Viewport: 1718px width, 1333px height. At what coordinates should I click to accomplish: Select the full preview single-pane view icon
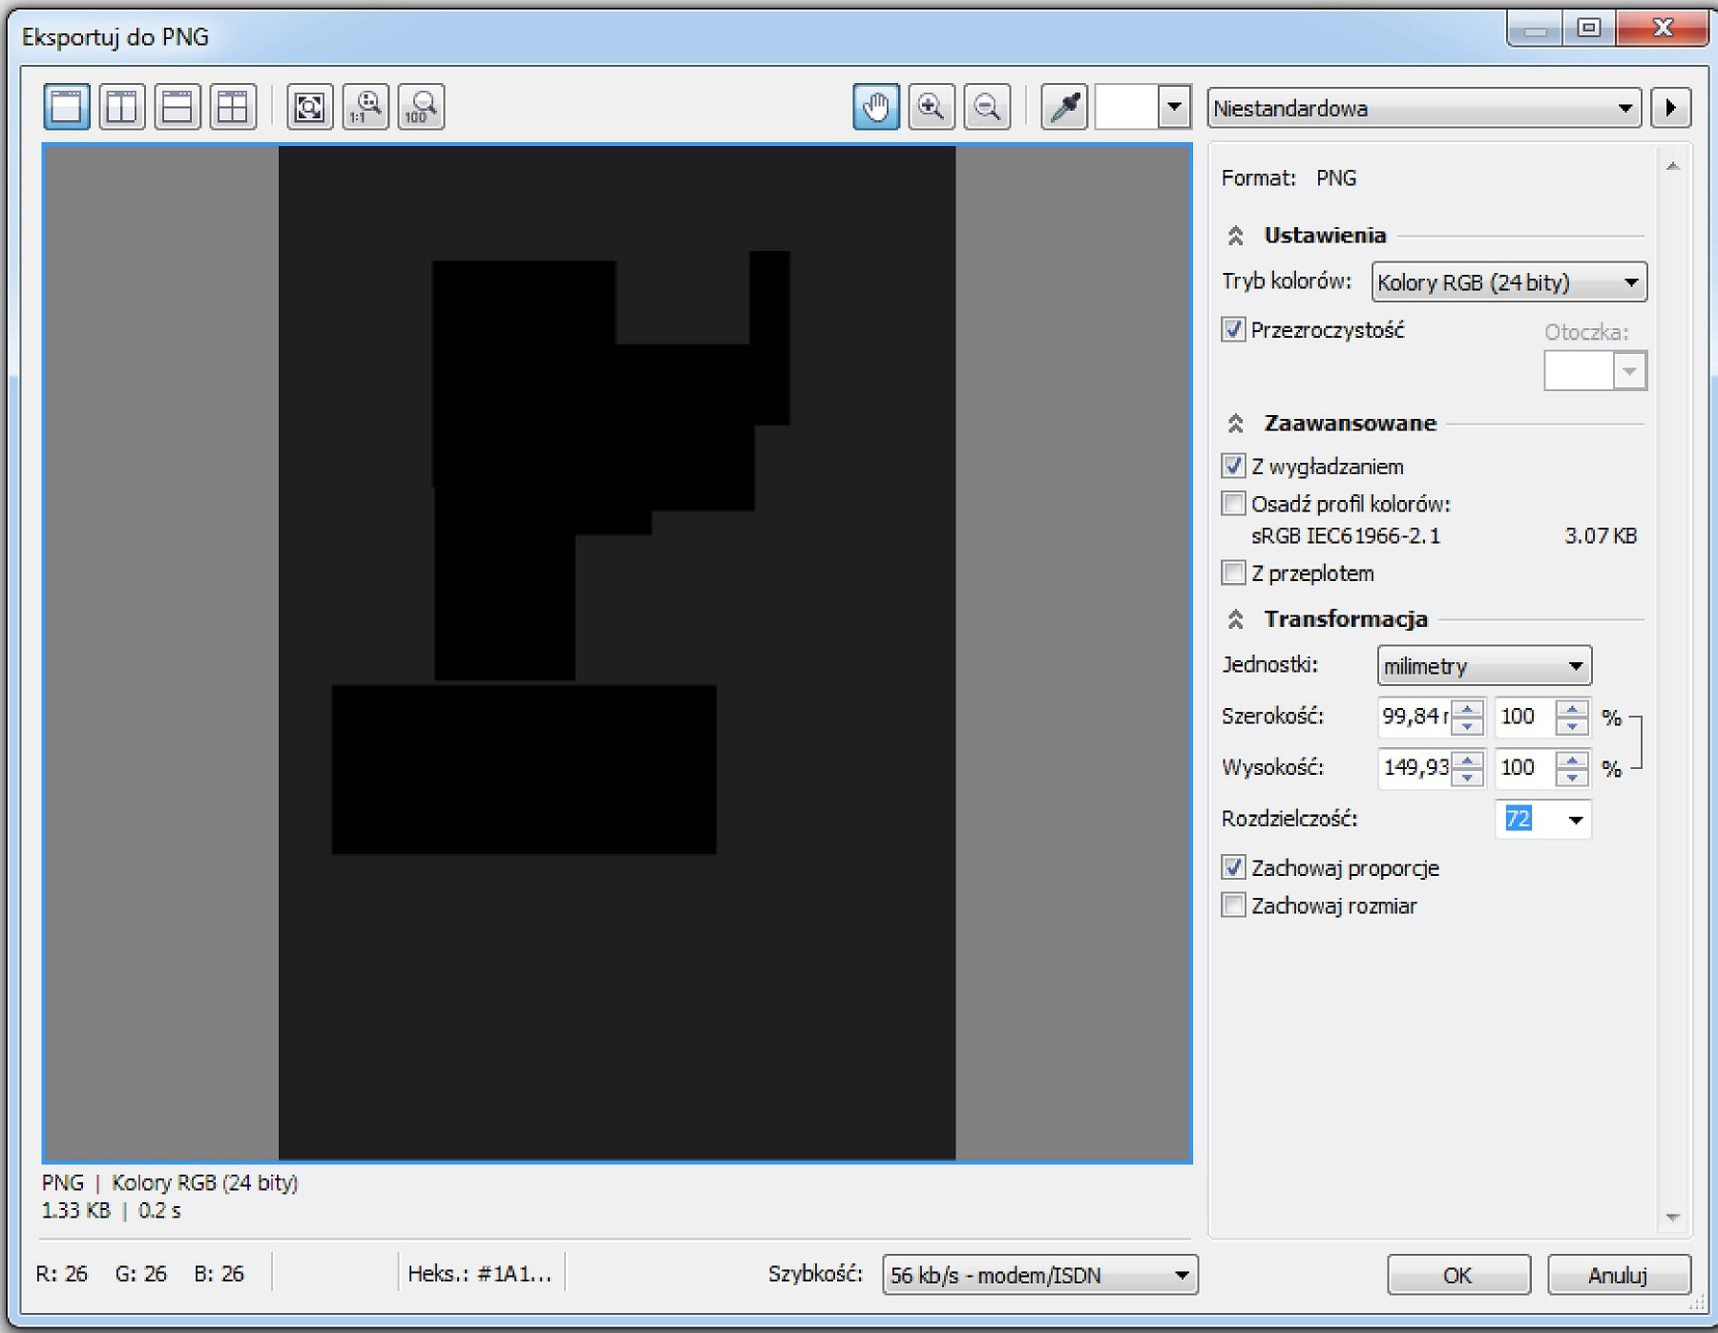[x=66, y=107]
